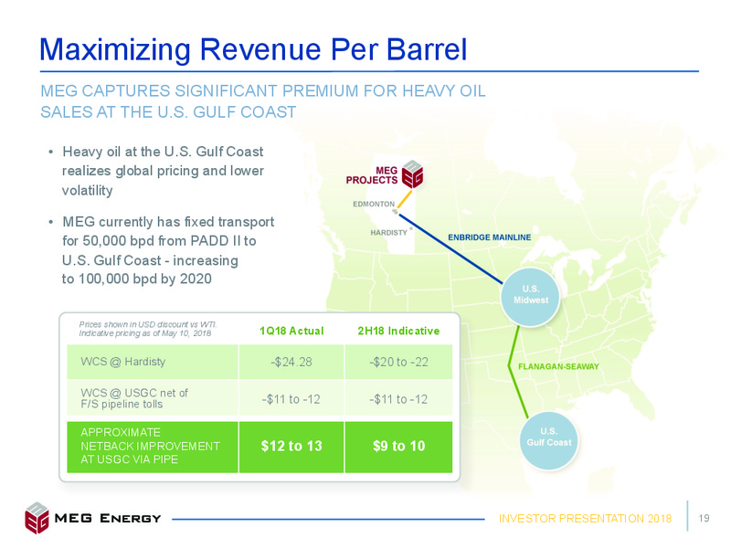This screenshot has width=731, height=548.
Task: Click the "MEG CAPTURES SIGNIFICANT PREMIUM" subtitle
Action: click(263, 101)
